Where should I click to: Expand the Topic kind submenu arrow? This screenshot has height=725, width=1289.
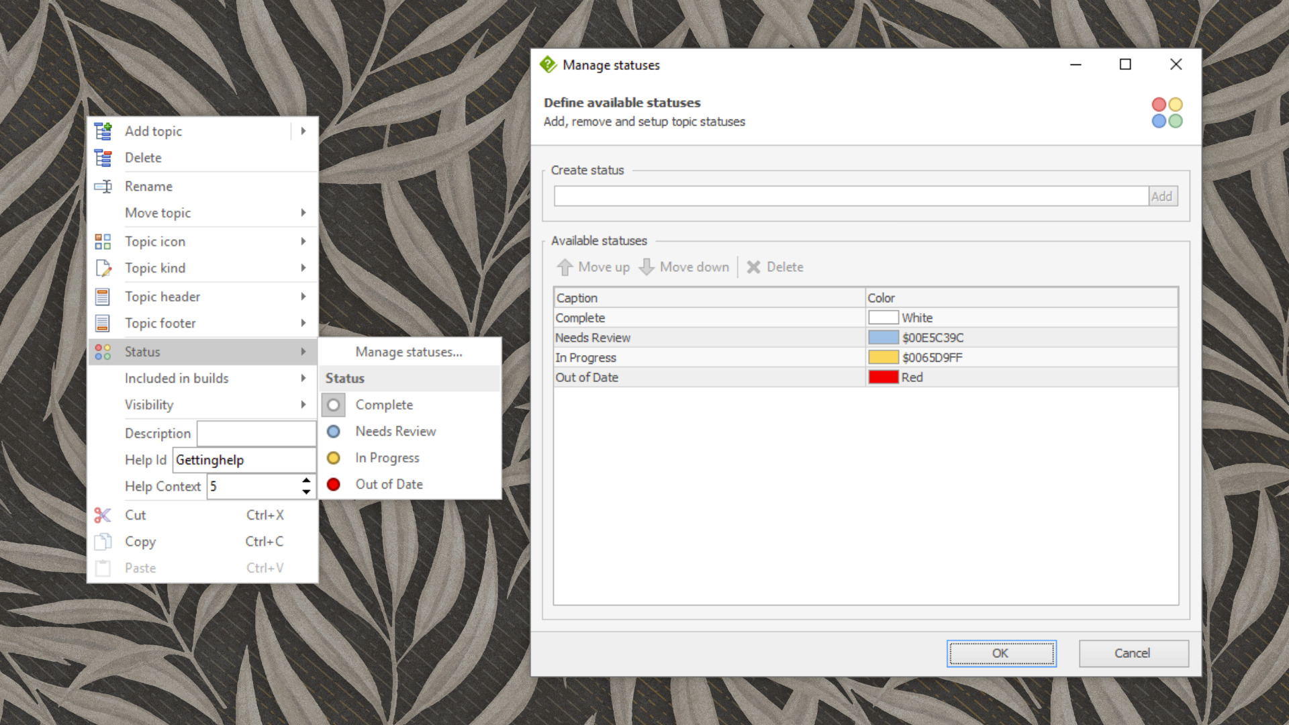[303, 268]
